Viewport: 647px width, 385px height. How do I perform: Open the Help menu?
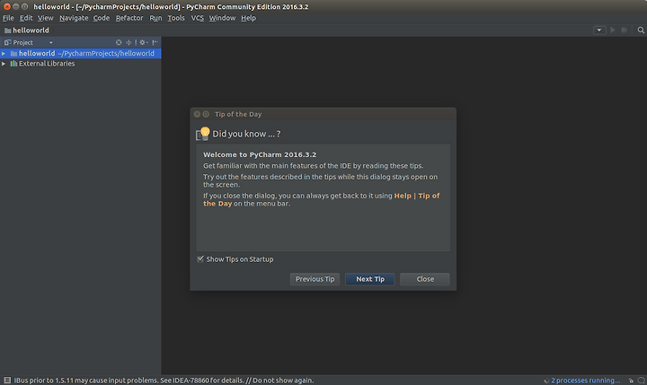[x=248, y=18]
